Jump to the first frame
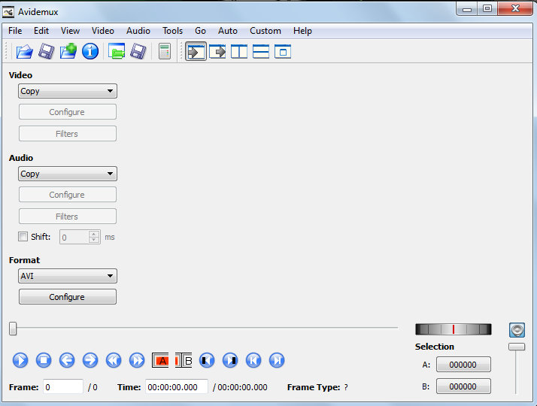 [x=253, y=360]
